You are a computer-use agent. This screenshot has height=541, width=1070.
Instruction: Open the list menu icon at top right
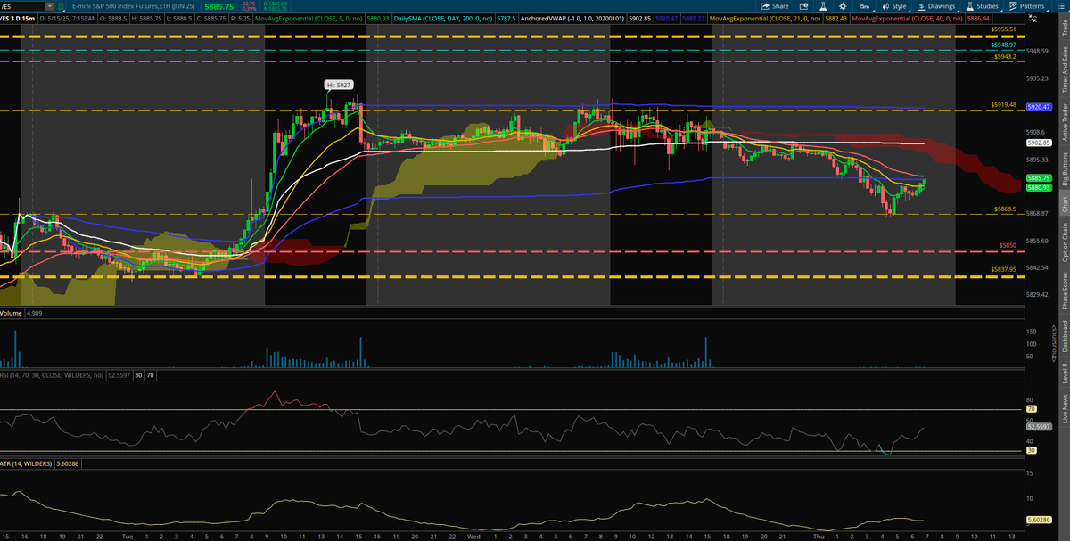click(x=1061, y=6)
